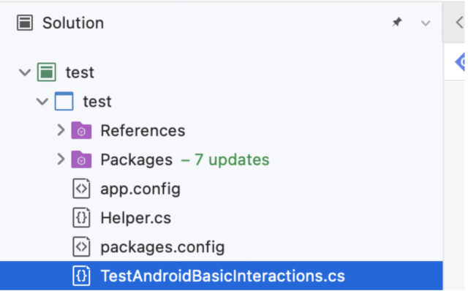This screenshot has width=468, height=291.
Task: Click the app.config file icon
Action: coord(81,189)
